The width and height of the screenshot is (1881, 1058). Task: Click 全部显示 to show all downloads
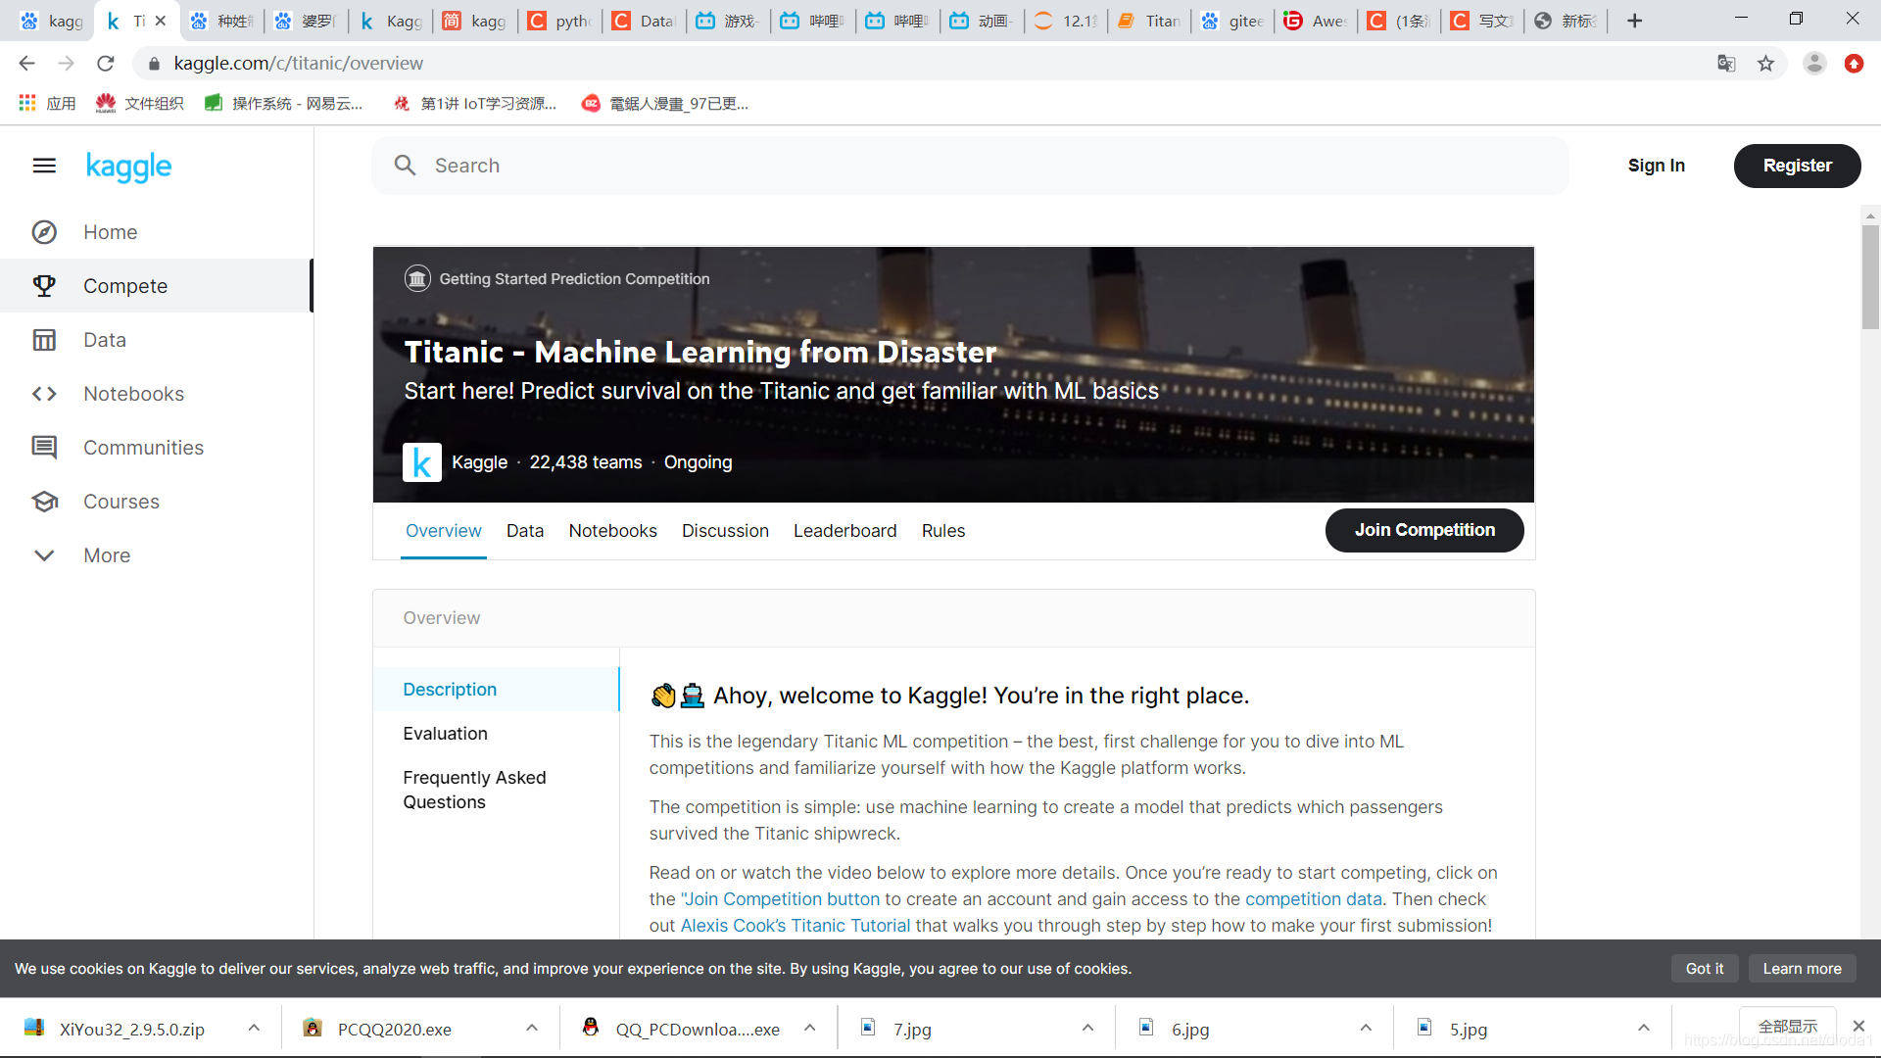click(x=1787, y=1026)
